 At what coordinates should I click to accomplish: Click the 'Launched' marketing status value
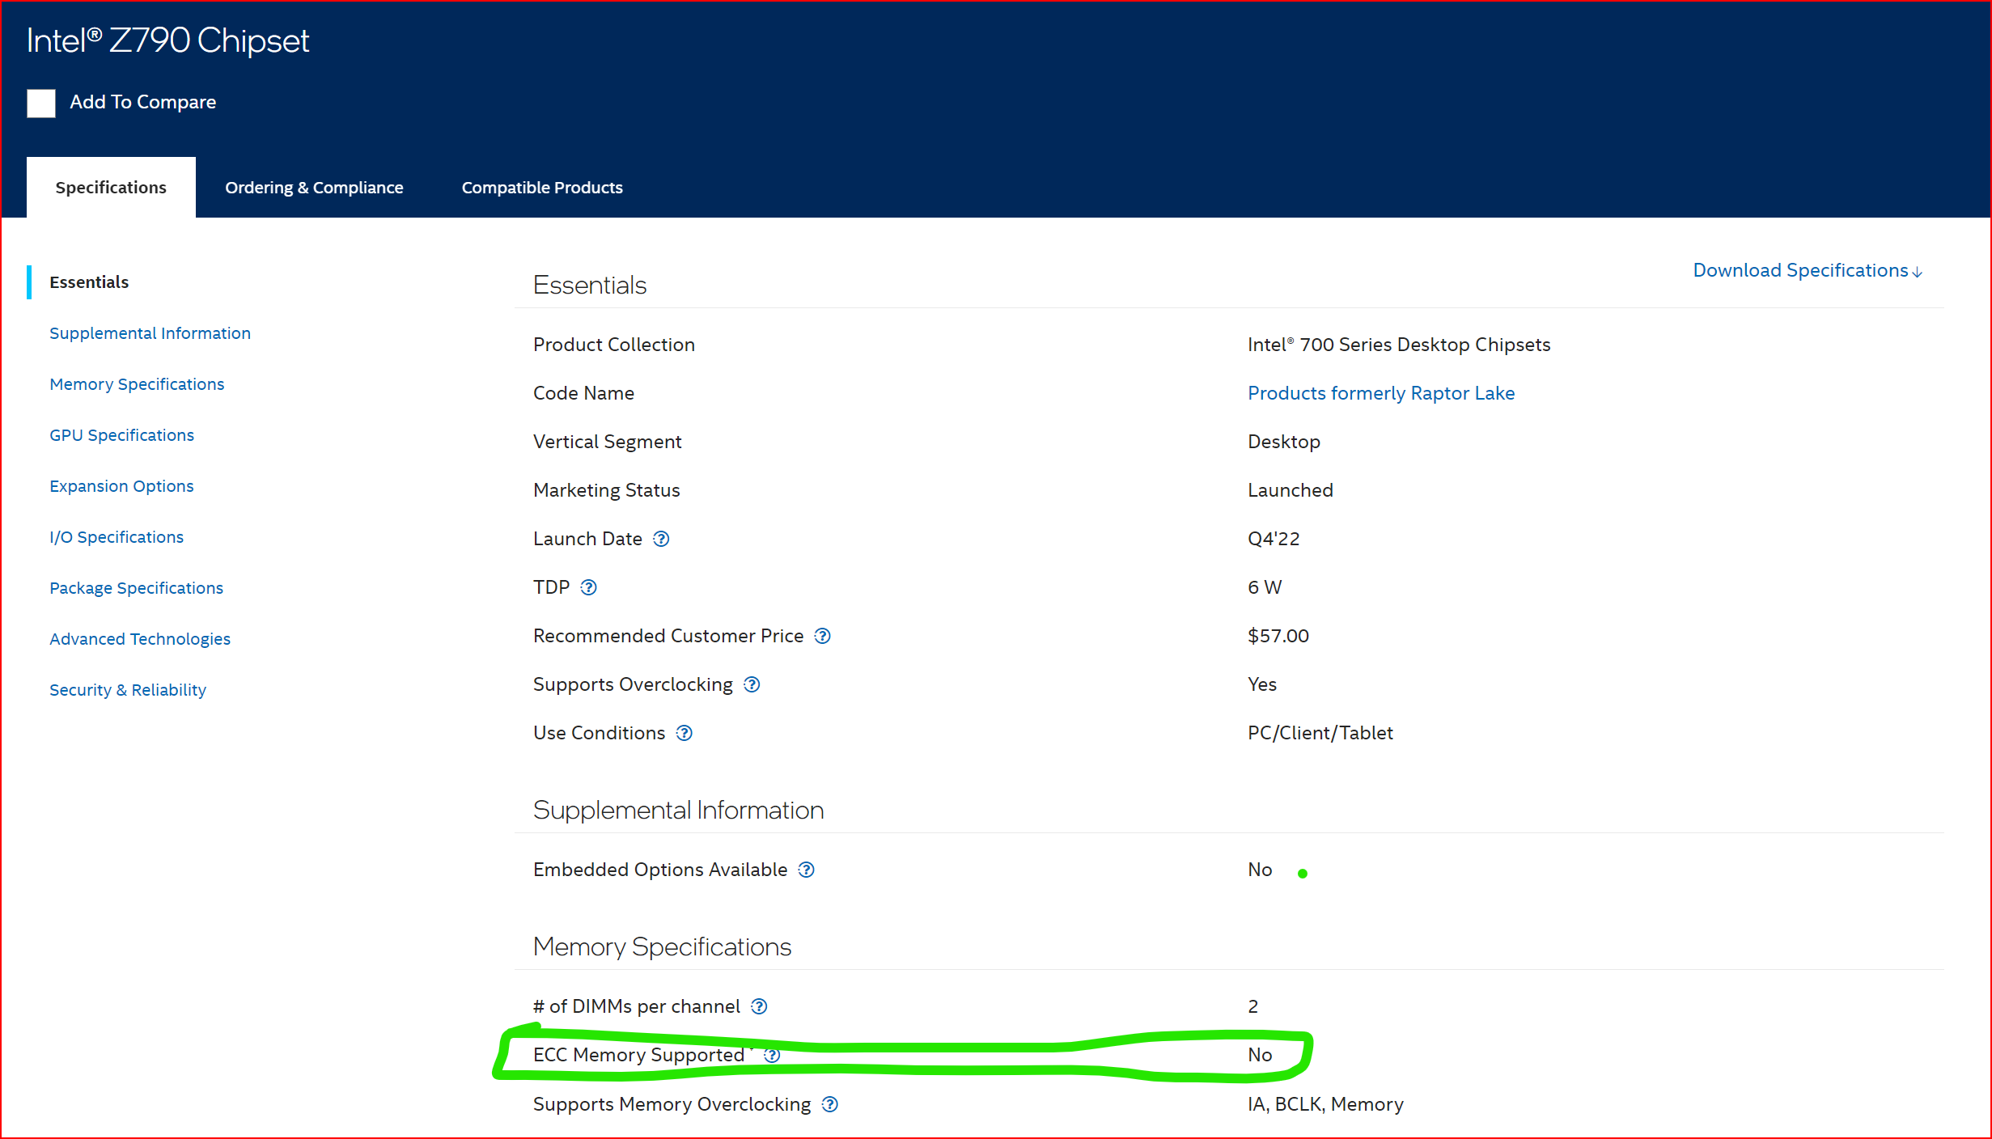coord(1291,490)
